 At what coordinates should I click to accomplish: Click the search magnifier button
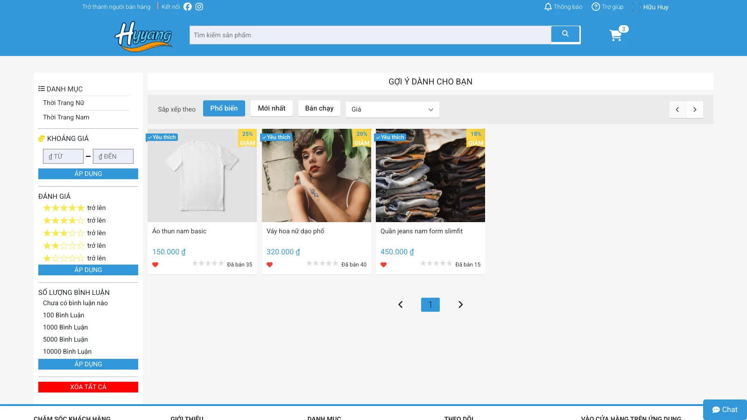[565, 34]
